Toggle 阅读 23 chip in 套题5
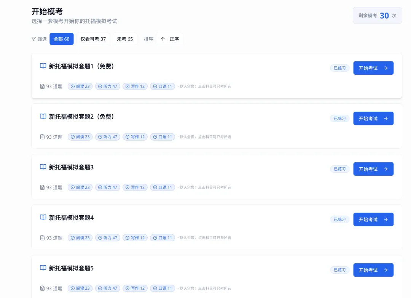Viewport: 411px width, 298px height. tap(80, 288)
